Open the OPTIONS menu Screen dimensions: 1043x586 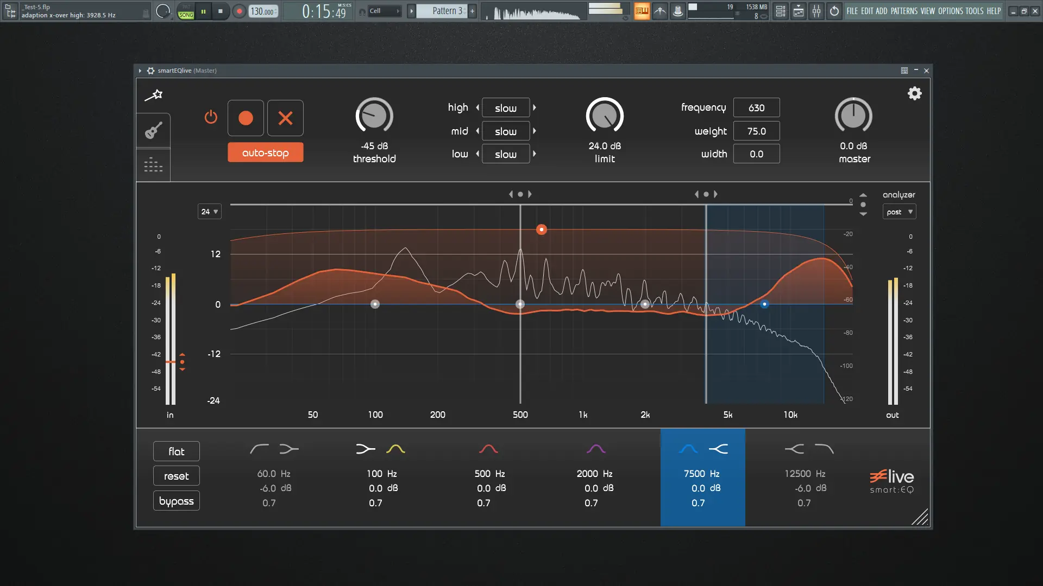pyautogui.click(x=950, y=11)
